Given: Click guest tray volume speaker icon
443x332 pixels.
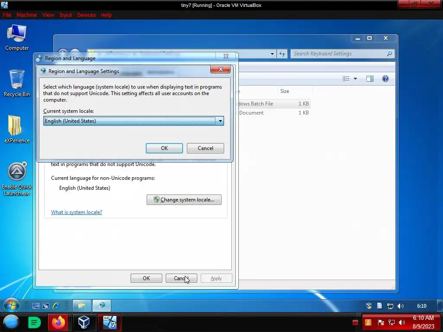Looking at the screenshot, I should (x=401, y=306).
